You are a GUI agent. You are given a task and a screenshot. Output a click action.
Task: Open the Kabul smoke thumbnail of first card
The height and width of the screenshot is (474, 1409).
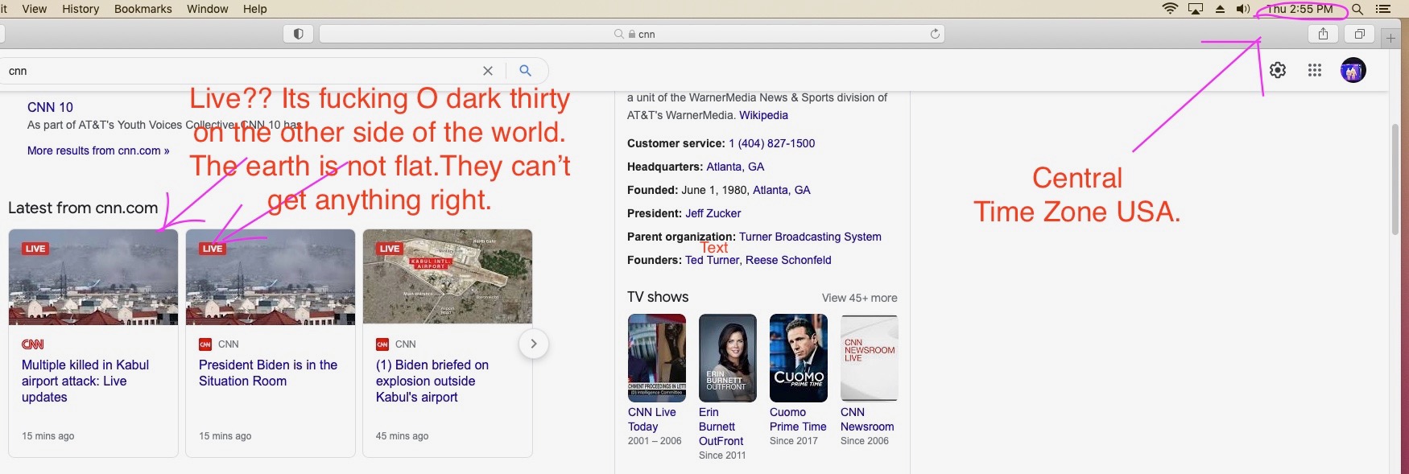(93, 277)
